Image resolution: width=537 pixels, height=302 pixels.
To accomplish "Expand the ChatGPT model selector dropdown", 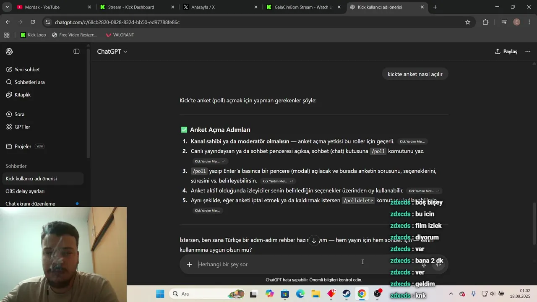I will tap(112, 51).
